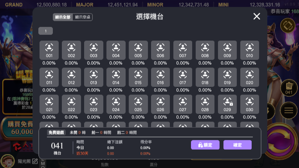This screenshot has width=299, height=168.
Task: Choose machine 030
Action: click(x=250, y=105)
